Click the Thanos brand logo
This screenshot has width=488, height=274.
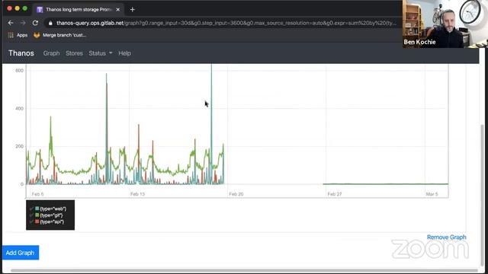tap(21, 53)
